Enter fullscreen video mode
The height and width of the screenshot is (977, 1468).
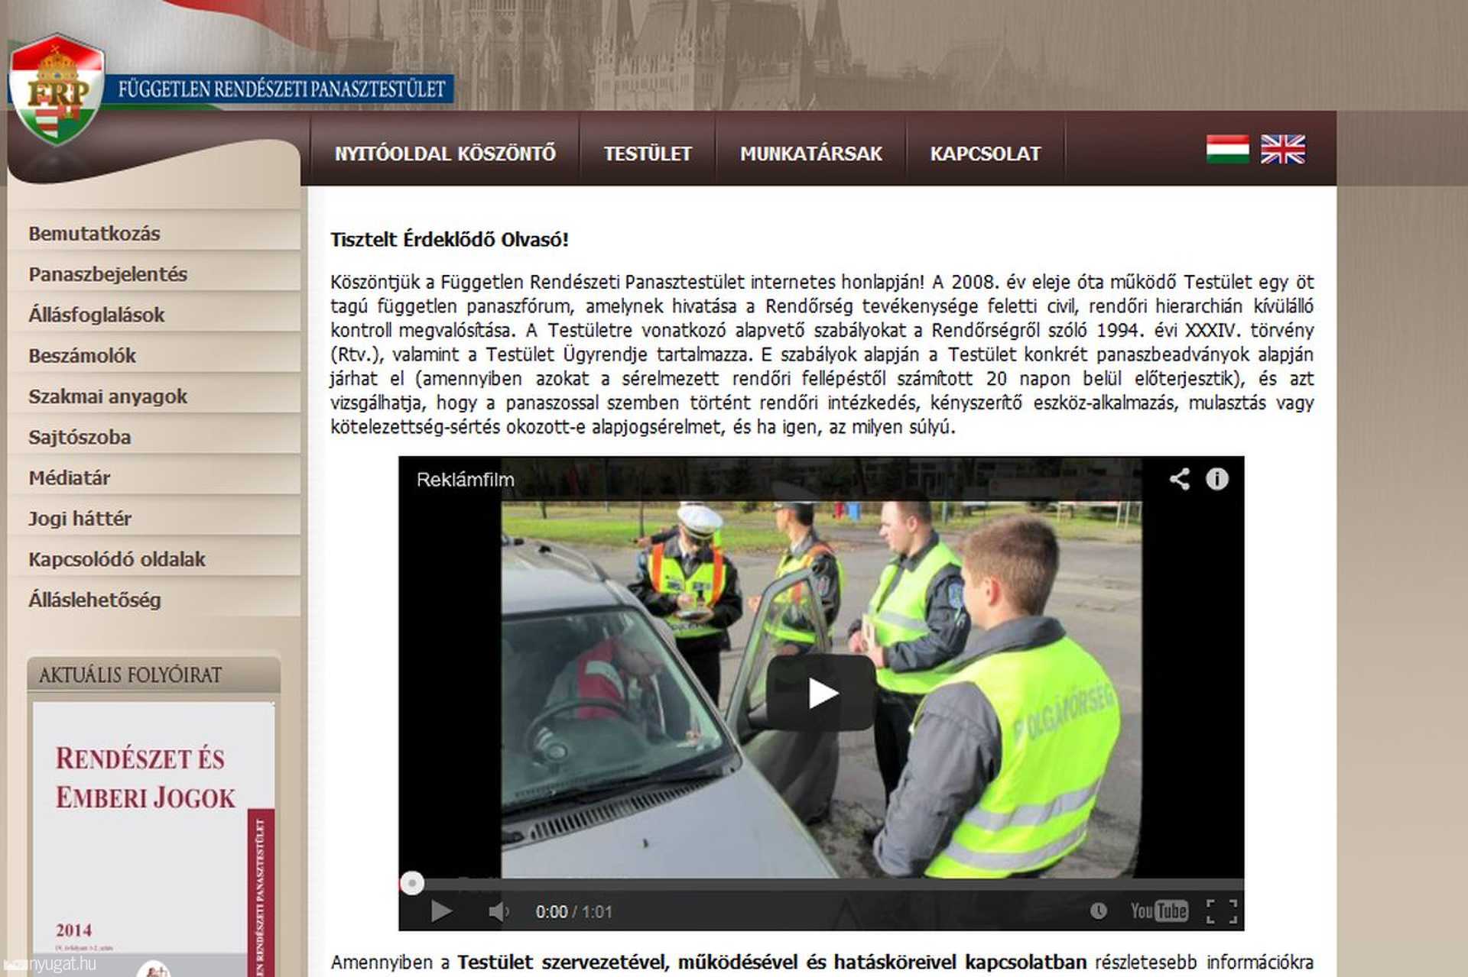pos(1222,911)
